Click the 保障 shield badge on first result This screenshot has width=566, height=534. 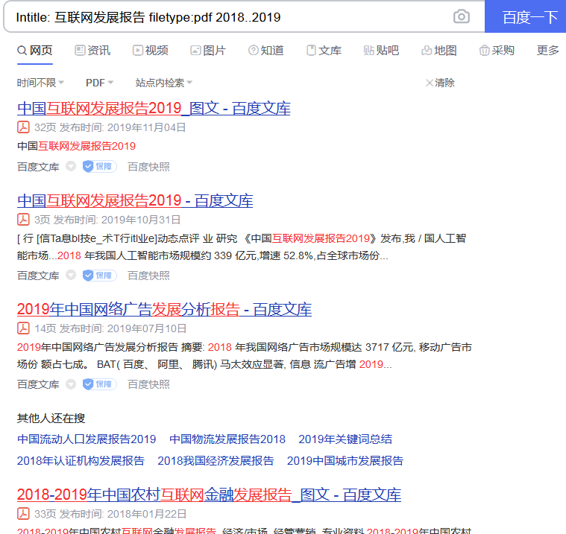tap(100, 167)
